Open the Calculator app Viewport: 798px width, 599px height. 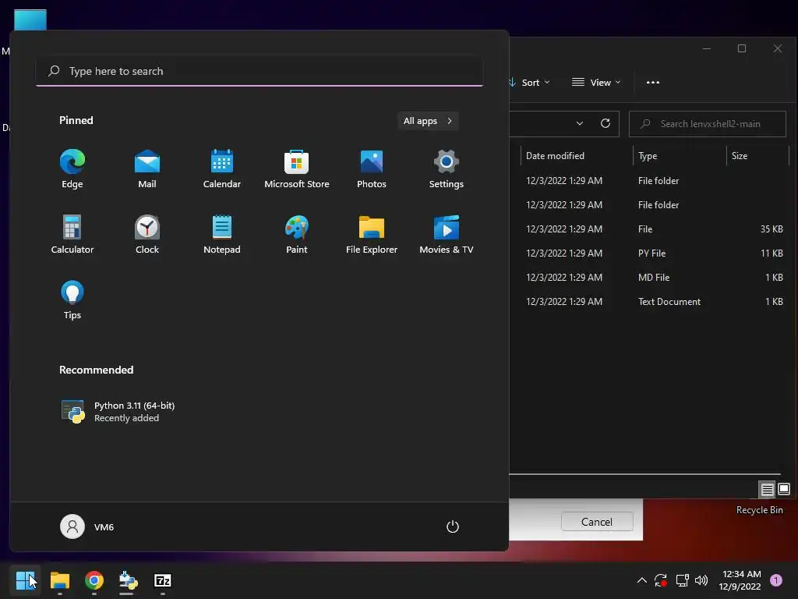tap(72, 234)
